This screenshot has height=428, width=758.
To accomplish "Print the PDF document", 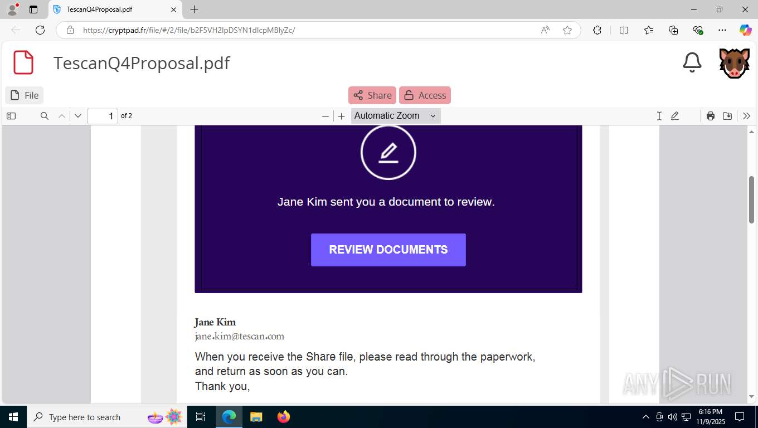I will click(711, 116).
